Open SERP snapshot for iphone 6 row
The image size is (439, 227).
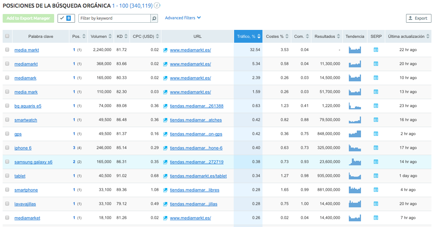click(376, 148)
